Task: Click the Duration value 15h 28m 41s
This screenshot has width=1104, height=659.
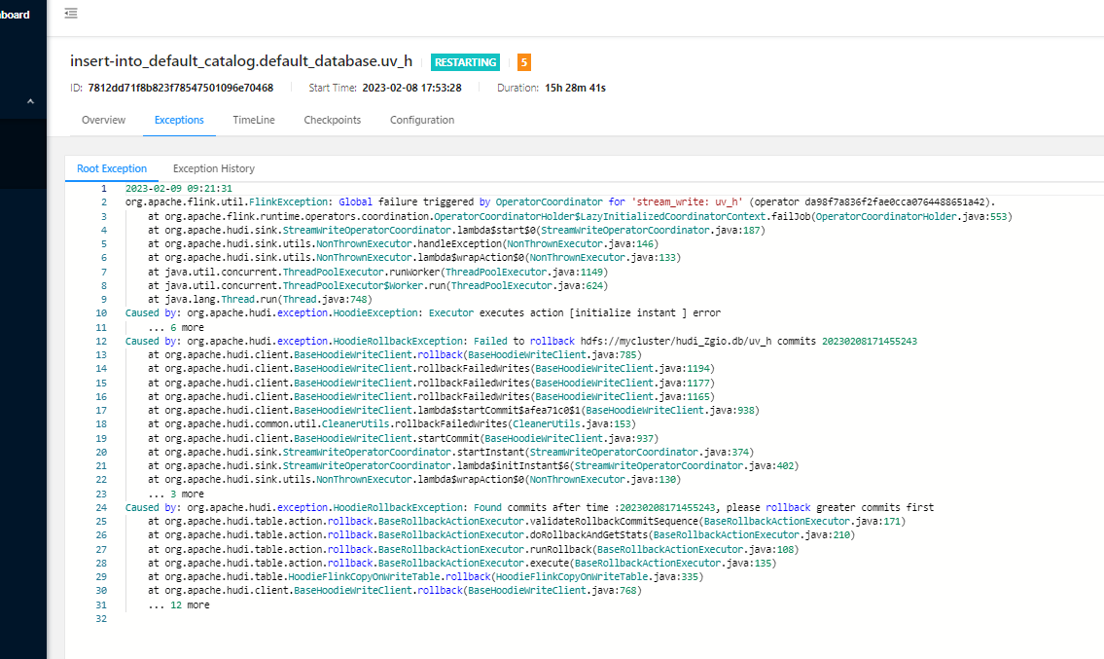Action: [575, 89]
